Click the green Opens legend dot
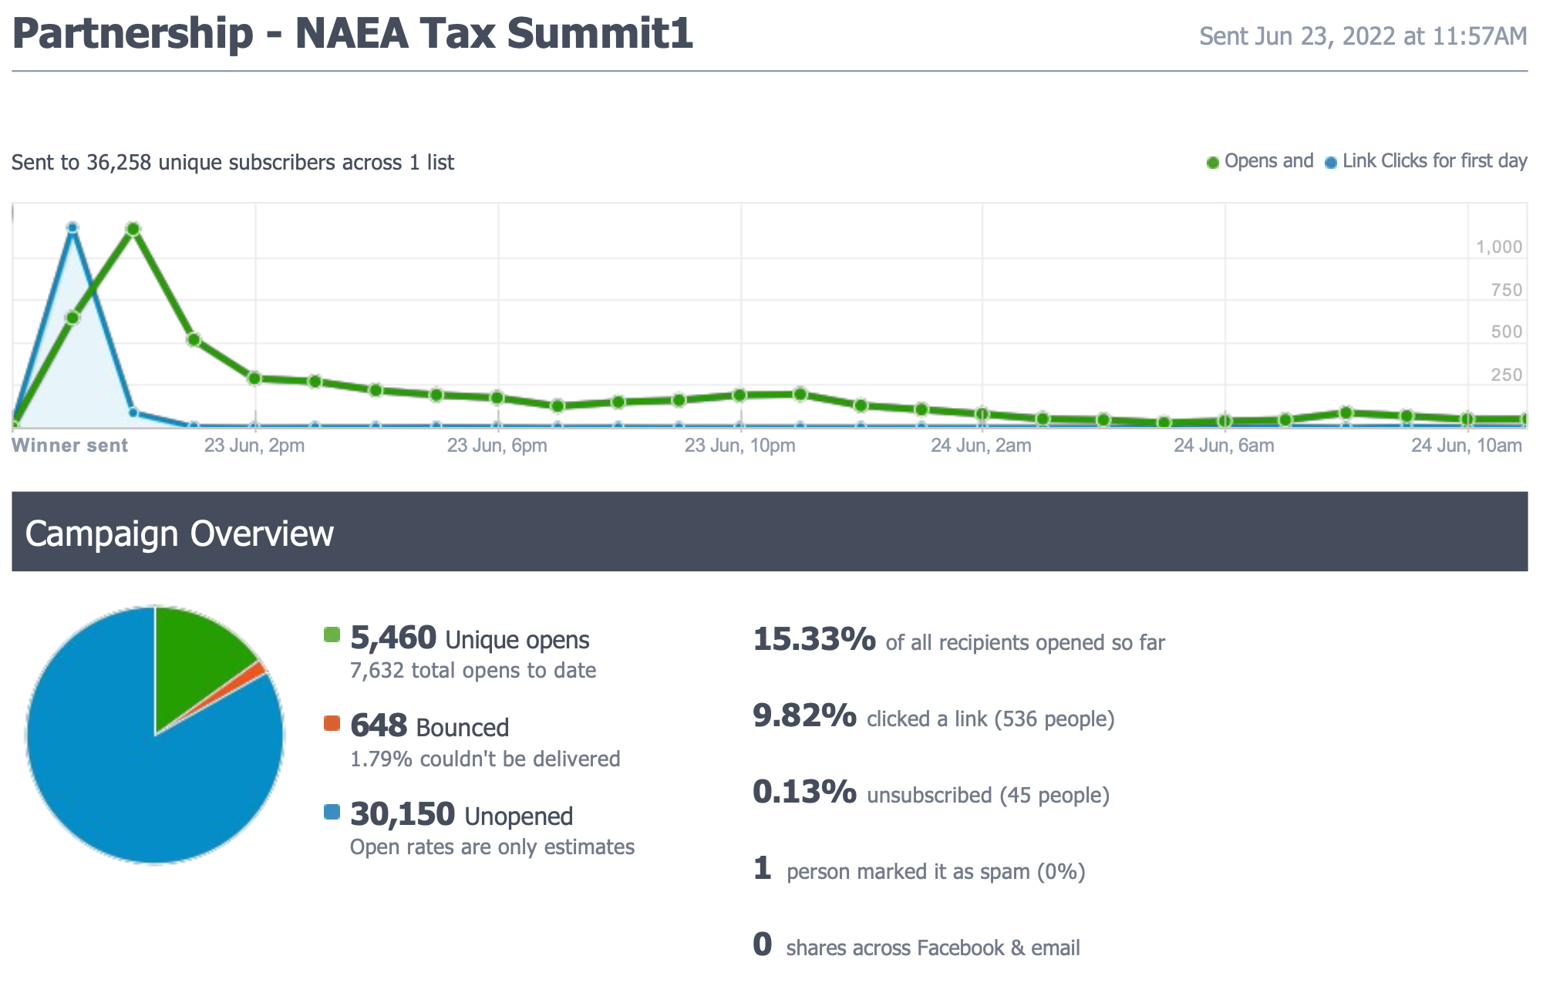Viewport: 1553px width, 993px height. 1212,163
